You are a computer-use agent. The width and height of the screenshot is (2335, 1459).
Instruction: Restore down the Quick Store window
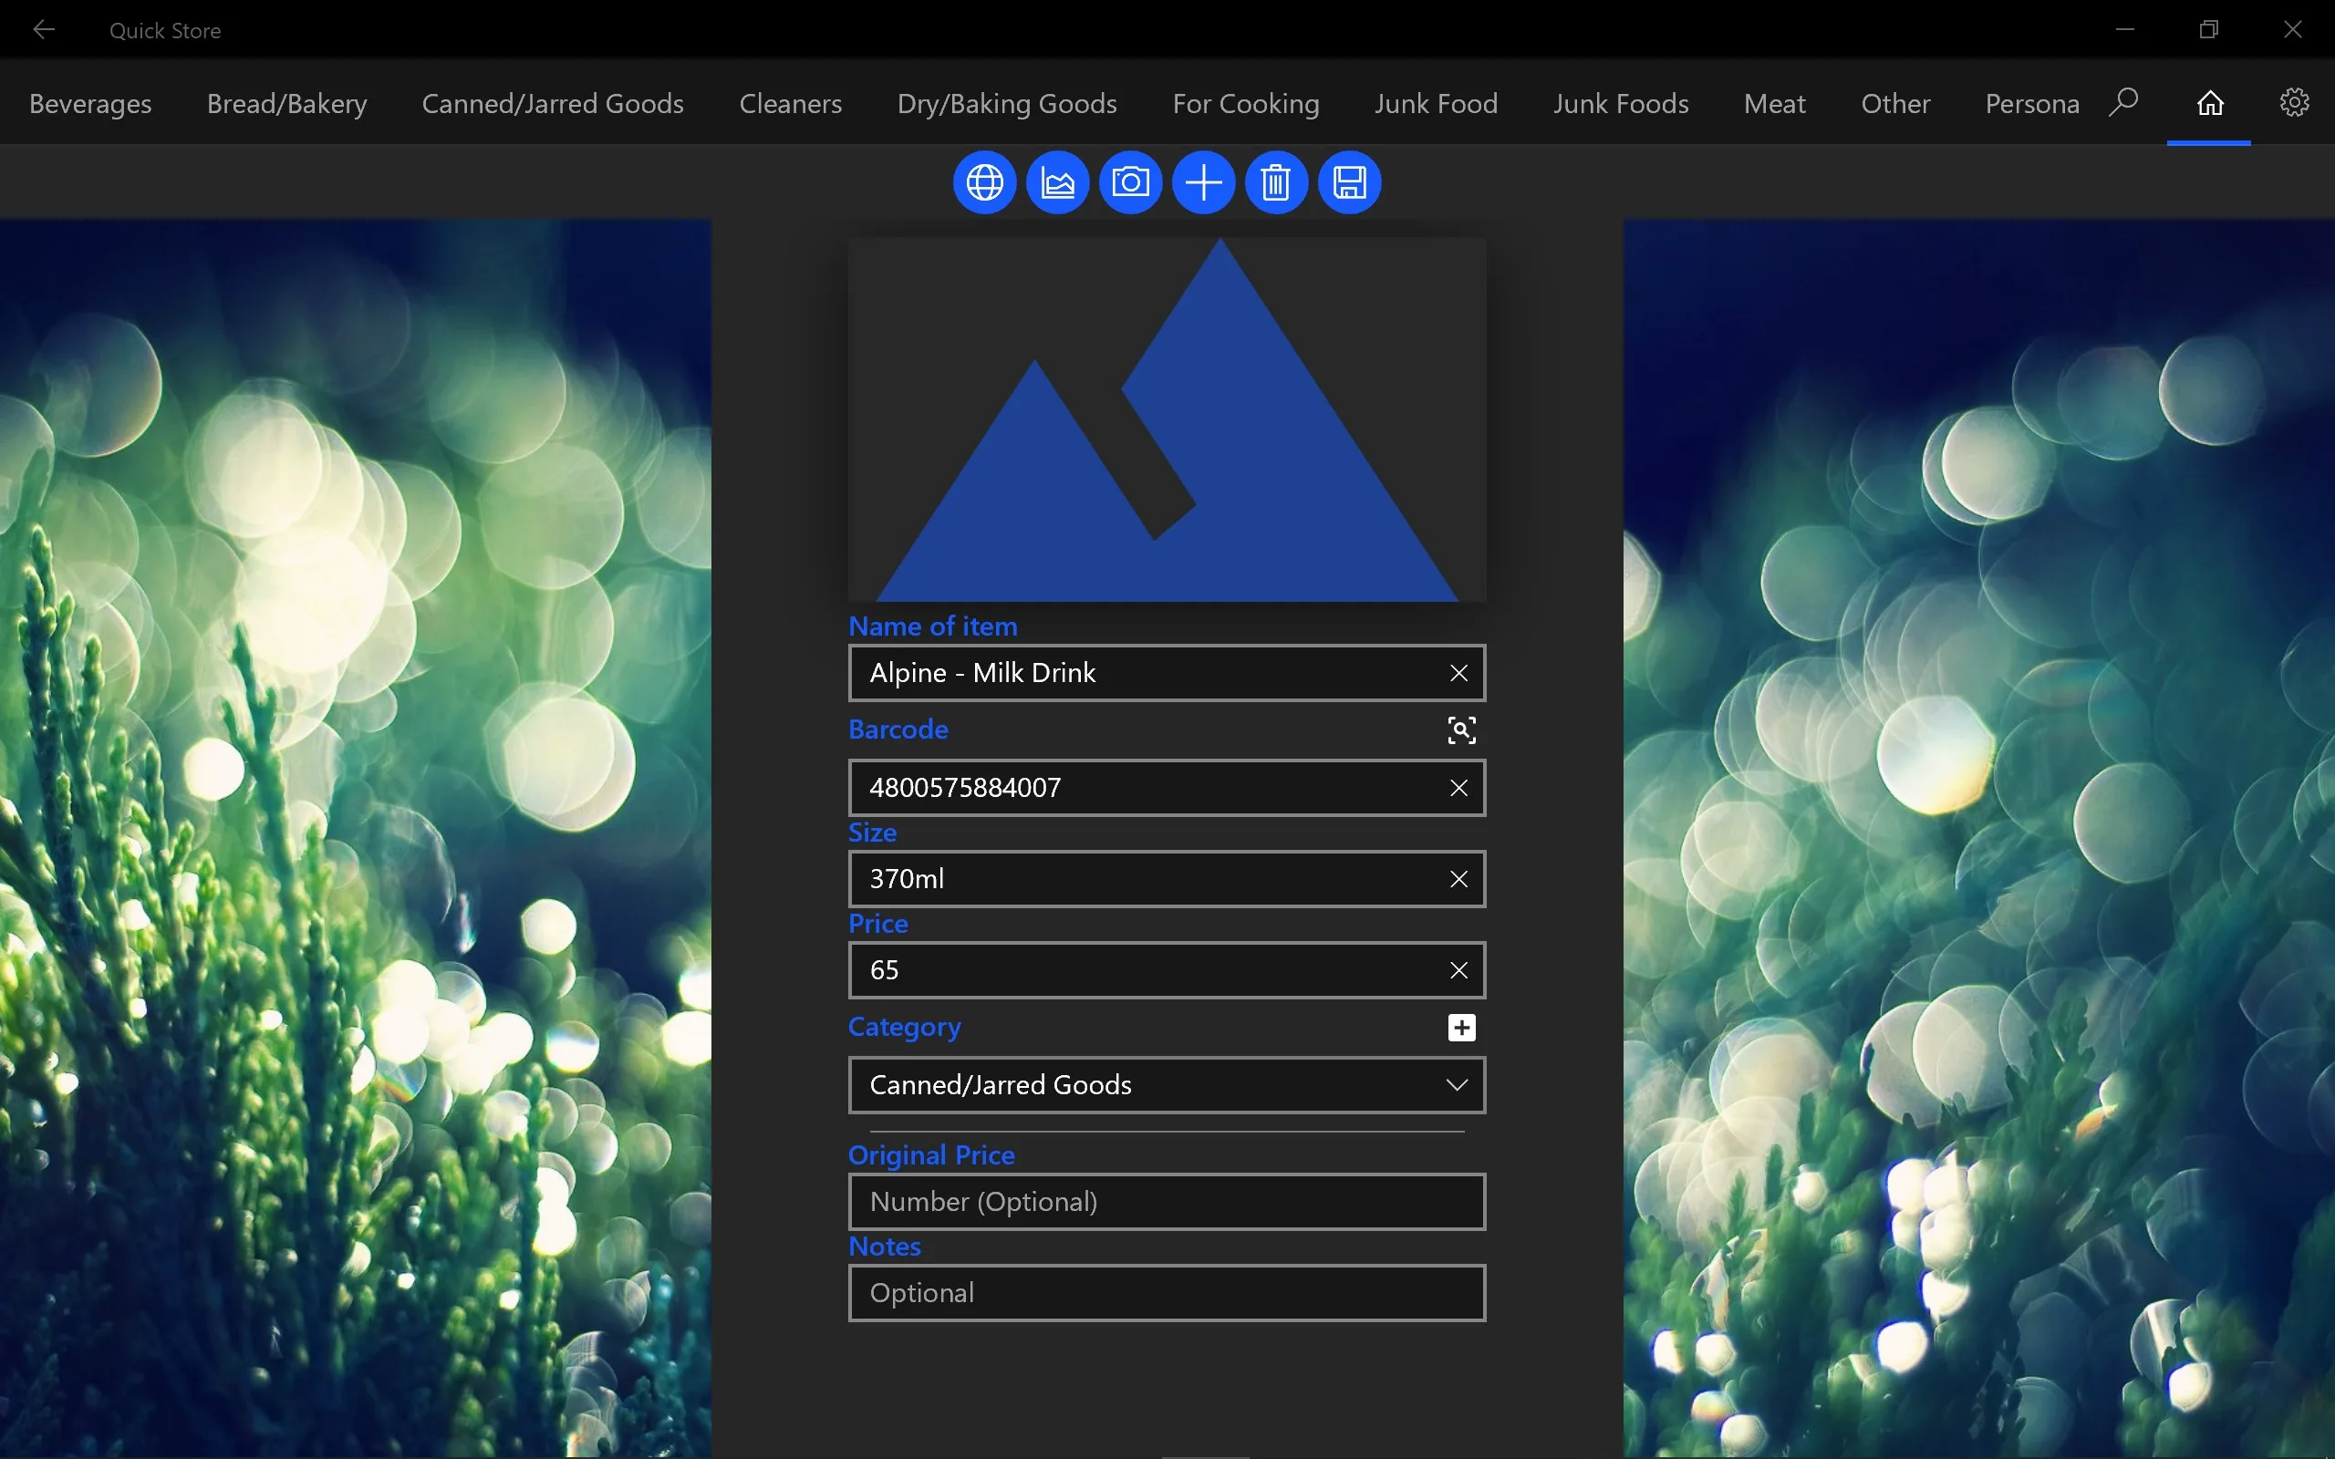click(2208, 30)
